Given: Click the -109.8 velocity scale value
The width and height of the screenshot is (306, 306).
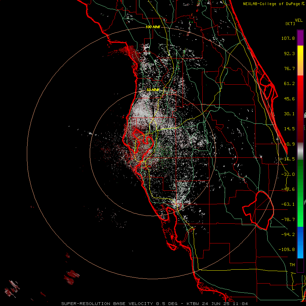Looking at the screenshot, I should (287, 250).
